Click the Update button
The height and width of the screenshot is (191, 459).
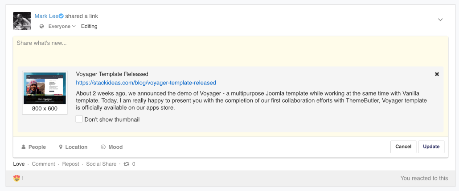point(431,147)
